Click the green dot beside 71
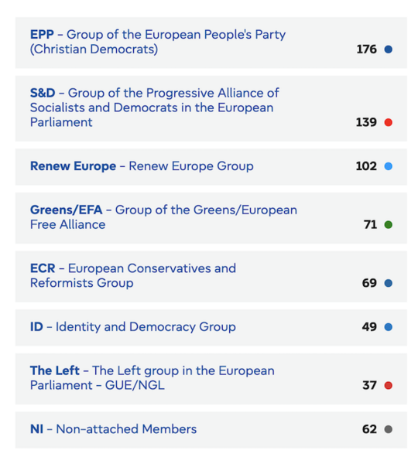This screenshot has height=464, width=418. tap(388, 224)
